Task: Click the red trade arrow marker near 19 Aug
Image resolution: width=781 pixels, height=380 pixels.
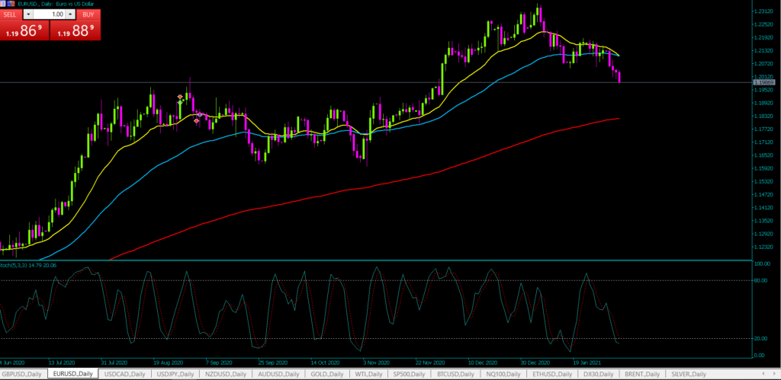Action: 181,97
